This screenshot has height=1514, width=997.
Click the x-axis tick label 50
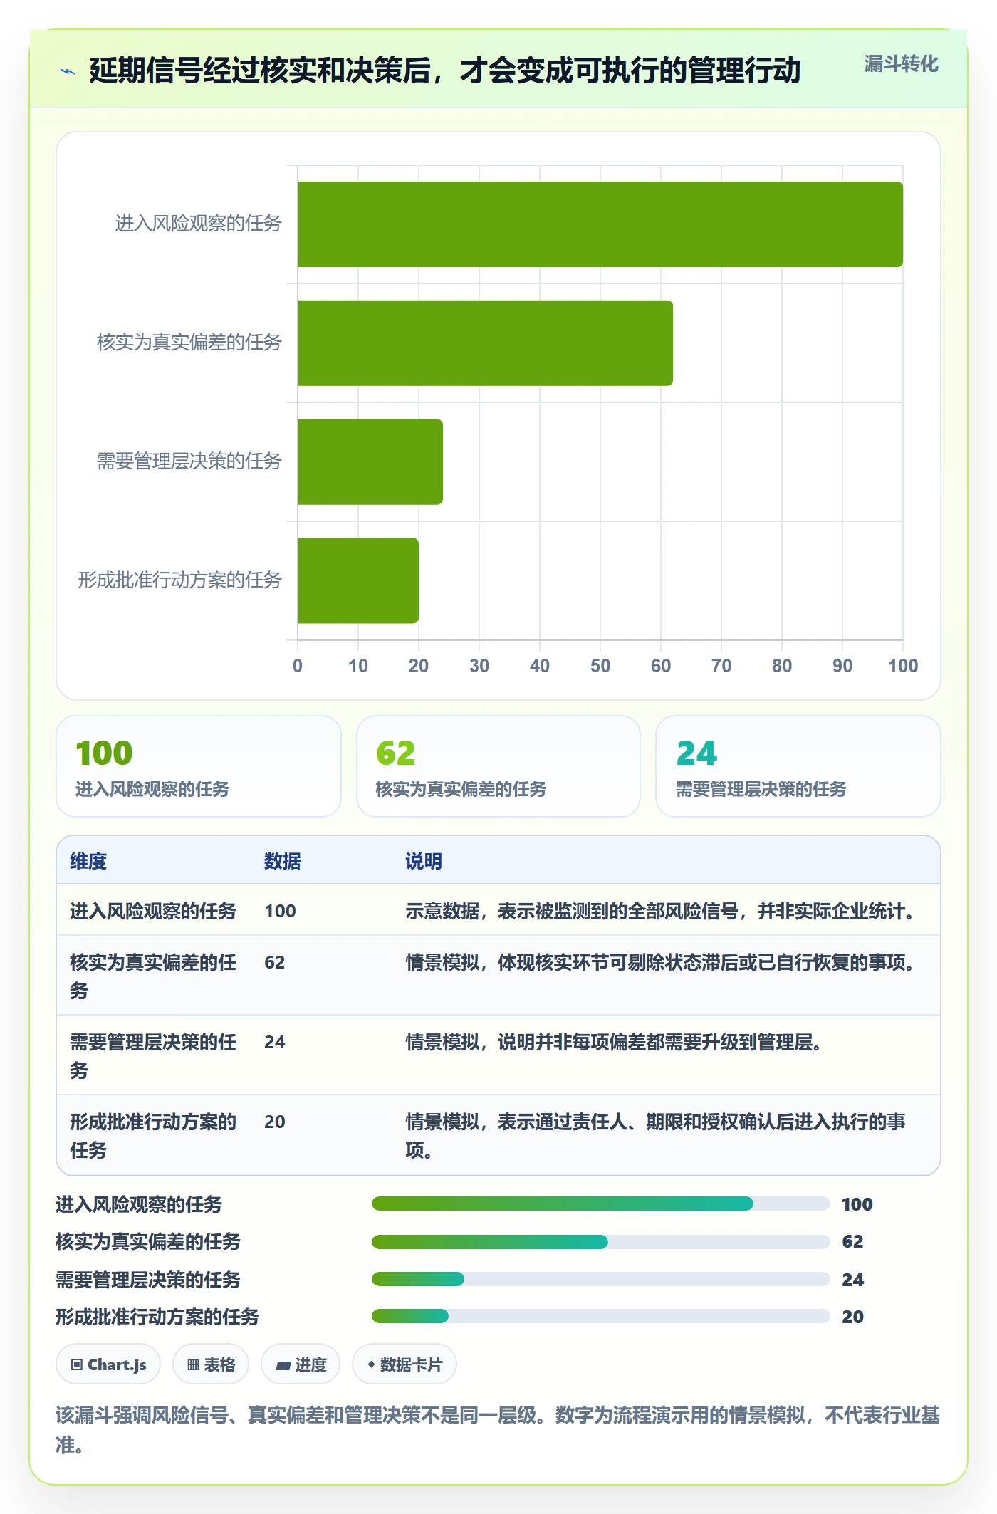point(600,666)
